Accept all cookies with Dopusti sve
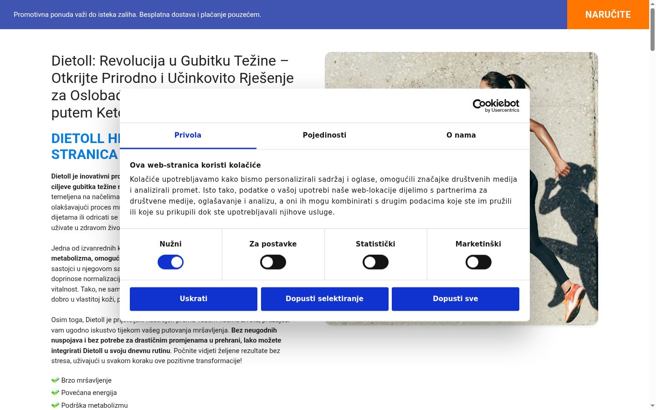 point(456,299)
